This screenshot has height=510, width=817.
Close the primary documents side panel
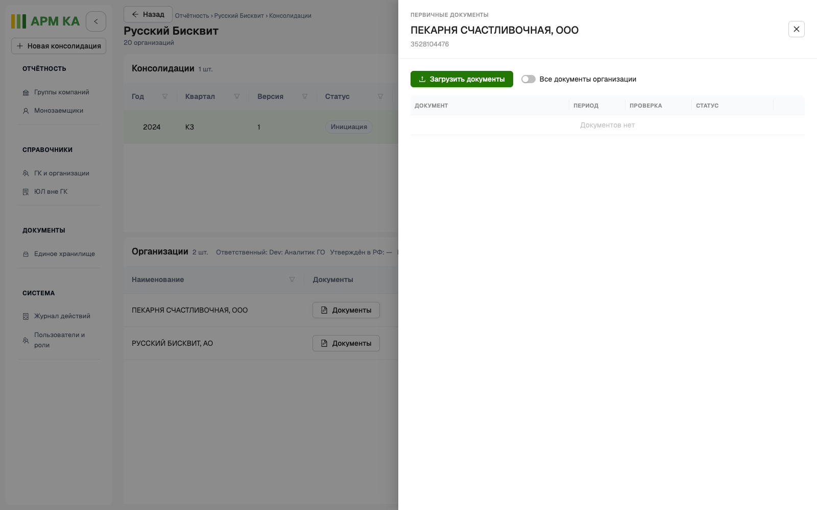[x=796, y=29]
